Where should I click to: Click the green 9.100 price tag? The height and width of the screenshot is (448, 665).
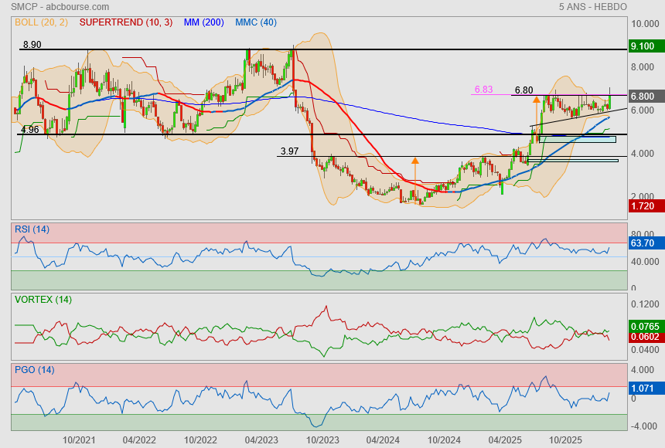coord(643,46)
